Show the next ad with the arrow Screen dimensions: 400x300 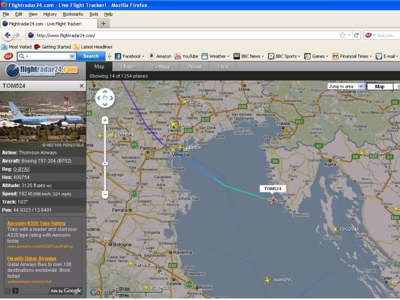[15, 290]
